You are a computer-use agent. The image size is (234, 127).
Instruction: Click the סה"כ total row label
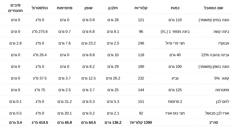coord(213,122)
